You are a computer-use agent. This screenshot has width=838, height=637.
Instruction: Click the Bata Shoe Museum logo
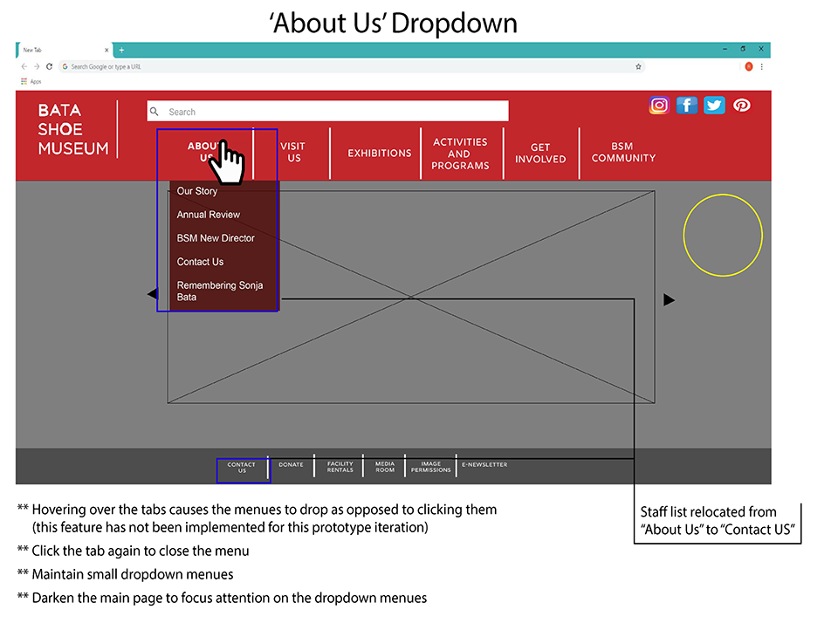coord(73,129)
